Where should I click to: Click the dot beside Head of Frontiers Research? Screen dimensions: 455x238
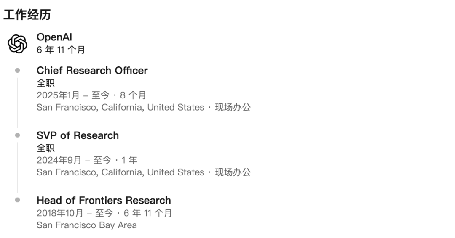[17, 200]
